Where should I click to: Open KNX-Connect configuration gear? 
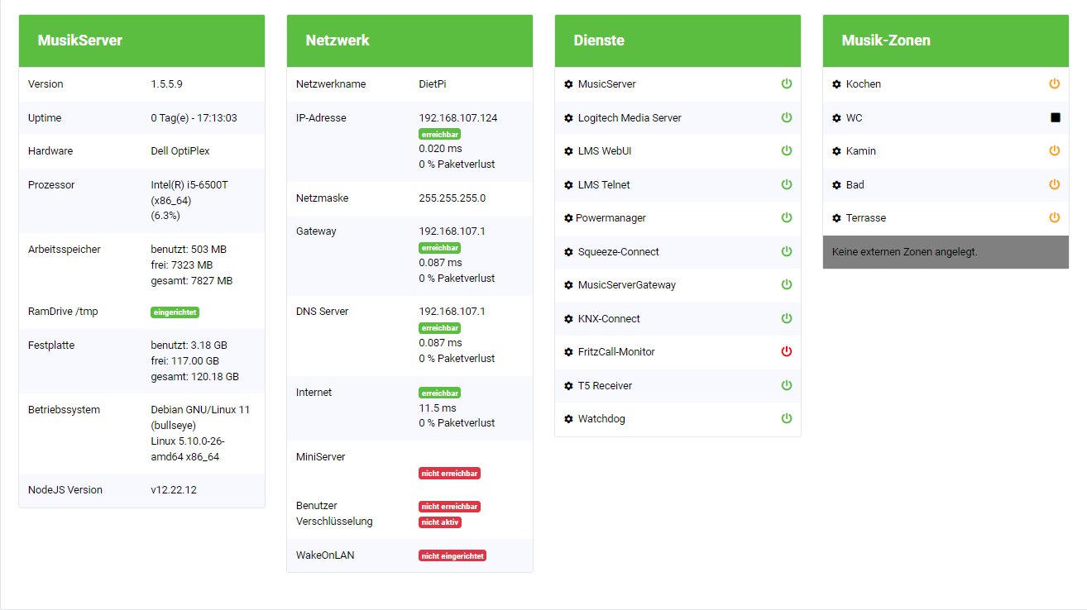[x=568, y=319]
